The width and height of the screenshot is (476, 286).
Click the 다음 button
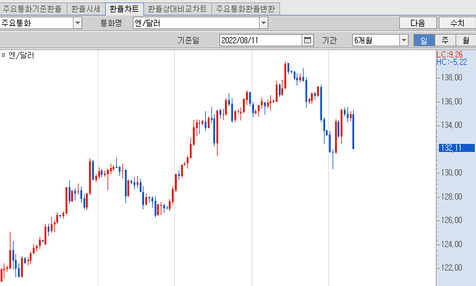click(418, 23)
